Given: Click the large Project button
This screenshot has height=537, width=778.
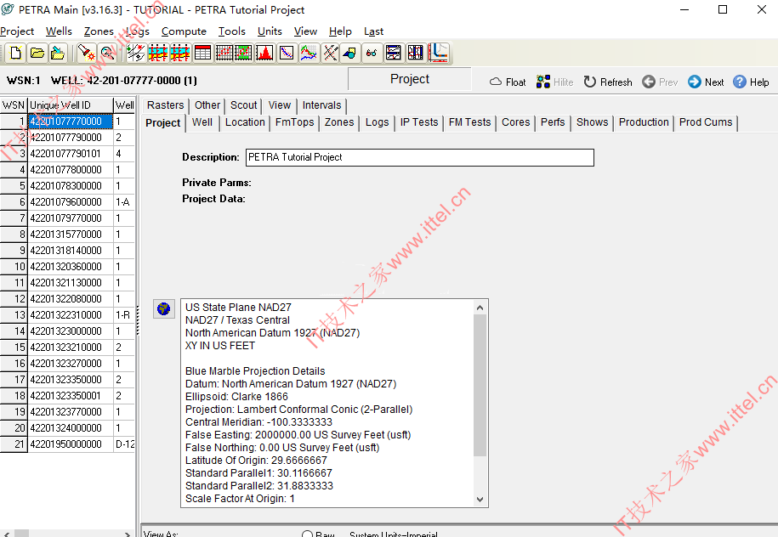Looking at the screenshot, I should (x=409, y=79).
